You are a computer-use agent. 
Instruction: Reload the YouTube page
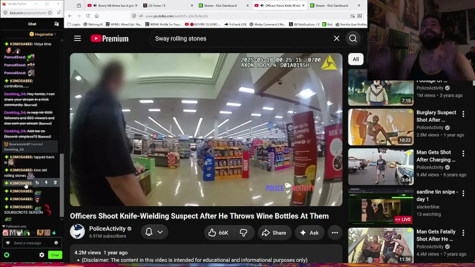tap(88, 16)
